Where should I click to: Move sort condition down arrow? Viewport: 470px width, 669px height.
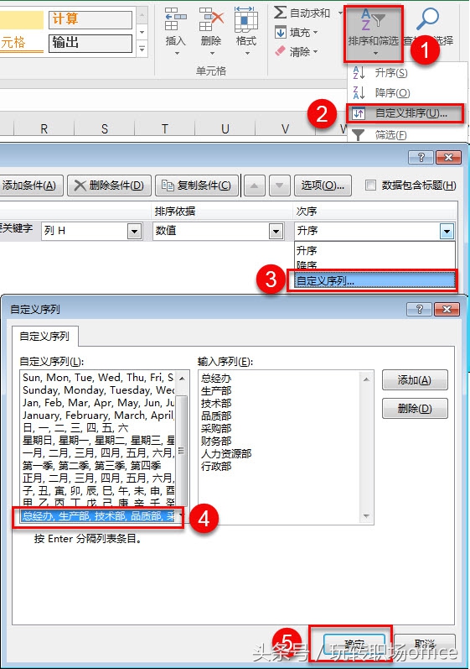[x=279, y=186]
